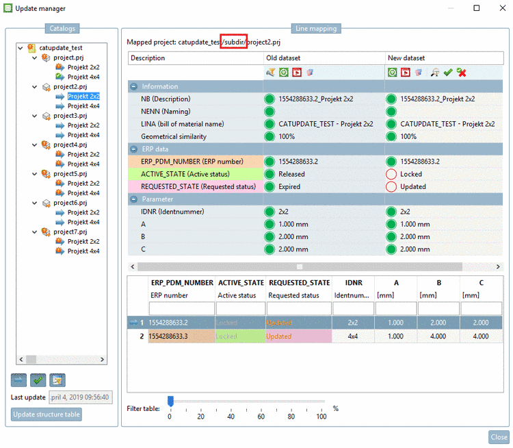Click the green checkmark button below the Catalogs tree

coord(38,380)
